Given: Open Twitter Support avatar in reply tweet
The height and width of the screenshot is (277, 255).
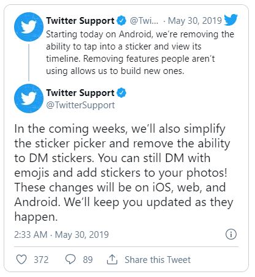Looking at the screenshot, I should tap(29, 98).
